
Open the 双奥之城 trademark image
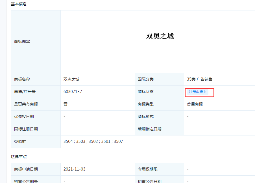[159, 36]
